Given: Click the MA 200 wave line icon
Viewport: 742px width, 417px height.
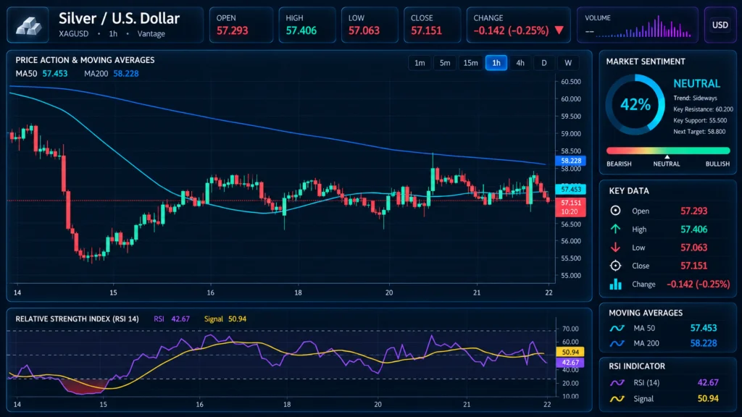Looking at the screenshot, I should pos(617,343).
